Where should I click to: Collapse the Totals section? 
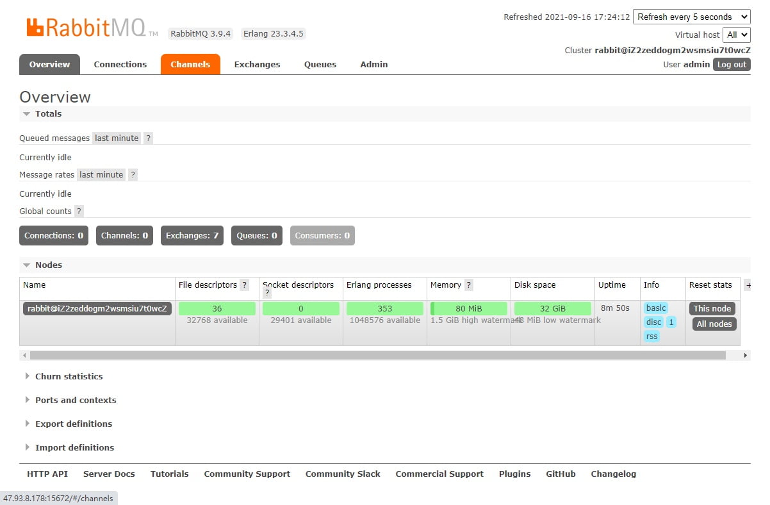coord(48,114)
